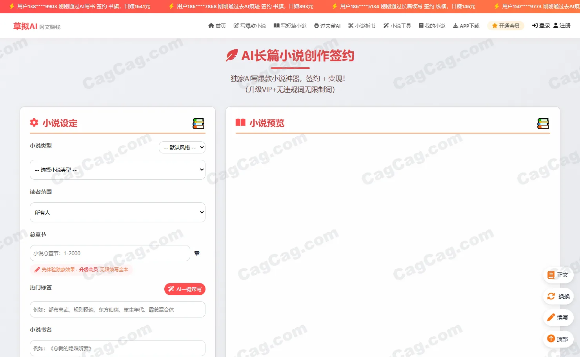This screenshot has width=580, height=357.
Task: Select 小说拆书 in the navigation bar
Action: [x=362, y=26]
